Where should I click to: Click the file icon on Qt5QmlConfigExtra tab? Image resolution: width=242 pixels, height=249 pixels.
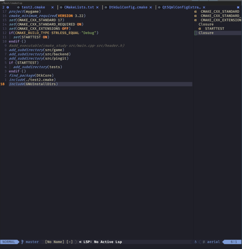pyautogui.click(x=159, y=7)
